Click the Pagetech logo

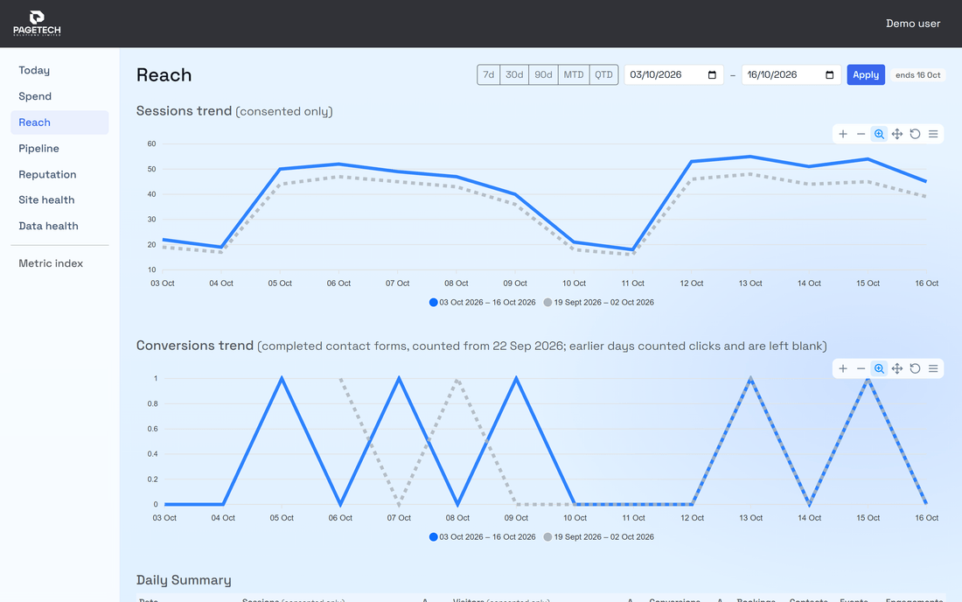point(37,24)
